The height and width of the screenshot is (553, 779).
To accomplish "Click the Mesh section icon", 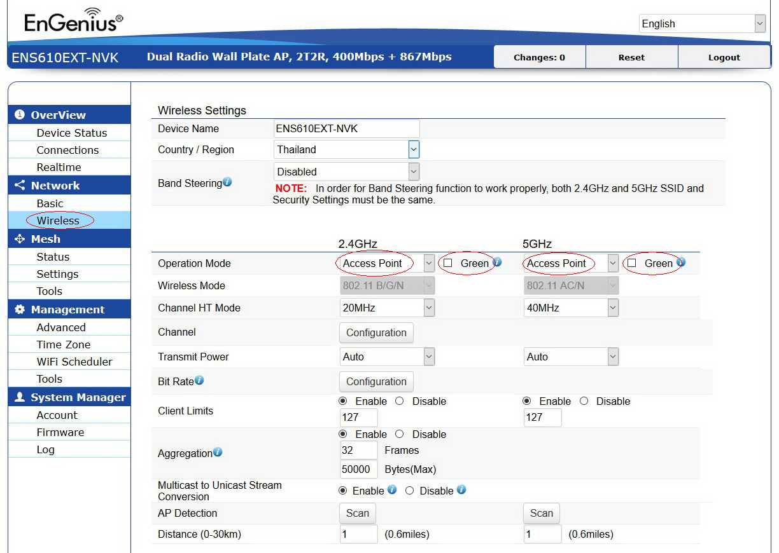I will click(x=20, y=238).
